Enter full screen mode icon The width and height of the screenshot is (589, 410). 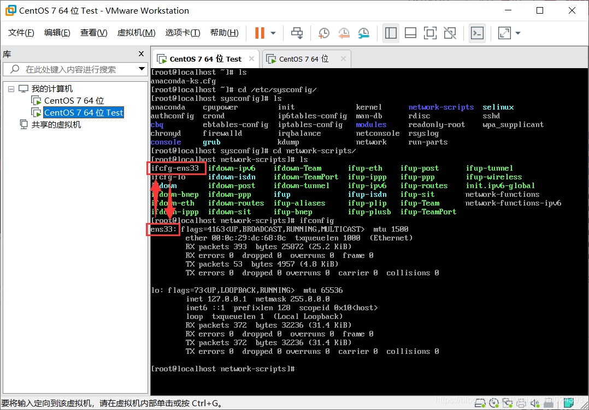point(429,33)
